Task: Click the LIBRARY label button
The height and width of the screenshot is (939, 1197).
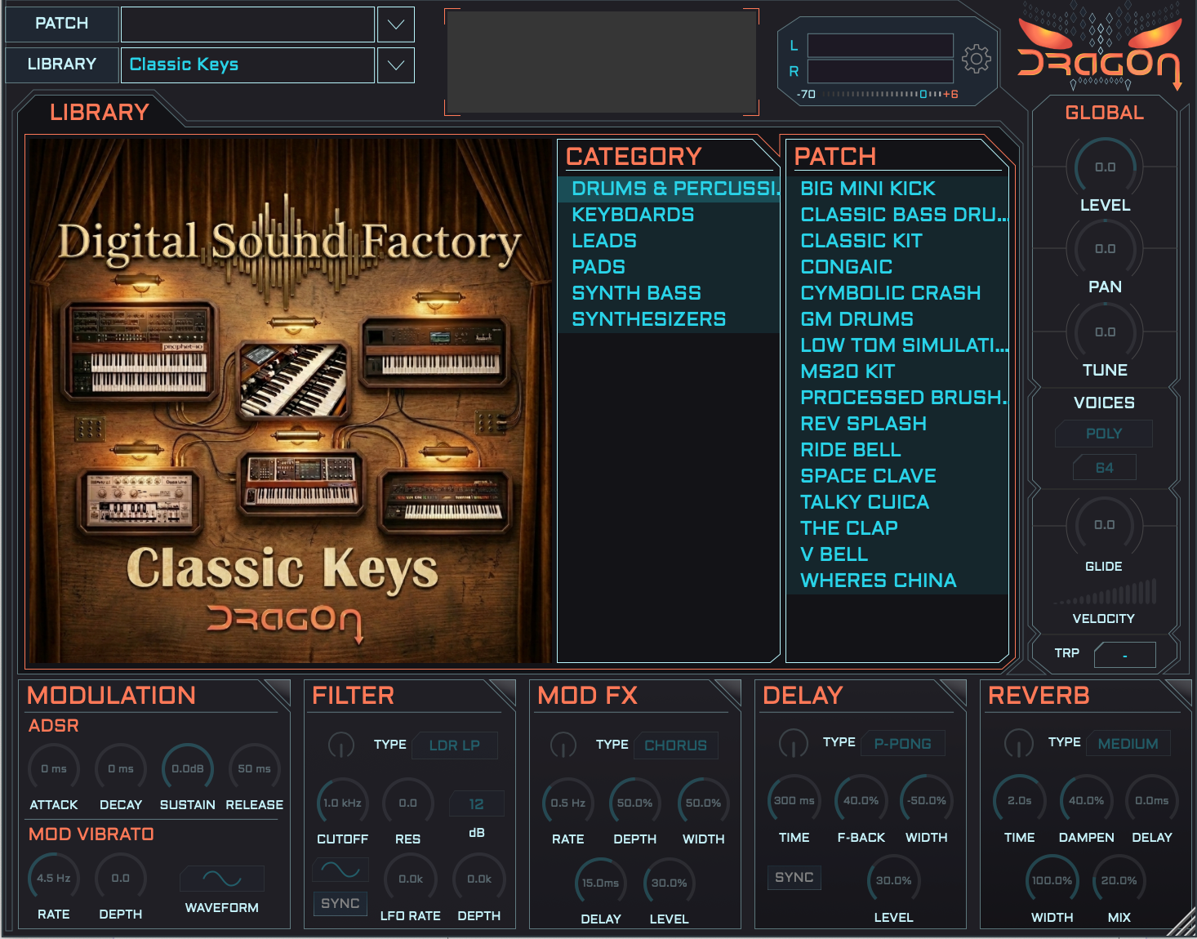Action: (62, 65)
